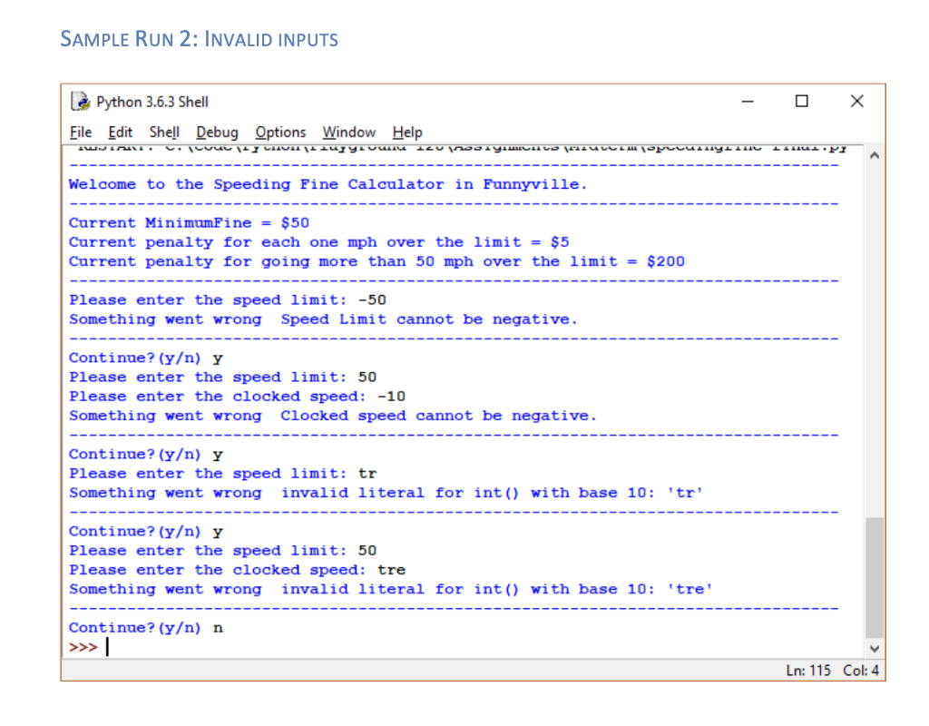Click the scrollbar up arrow
This screenshot has height=726, width=929.
(x=874, y=154)
